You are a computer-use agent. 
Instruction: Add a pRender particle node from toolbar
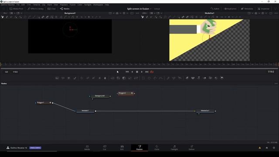pos(180,78)
